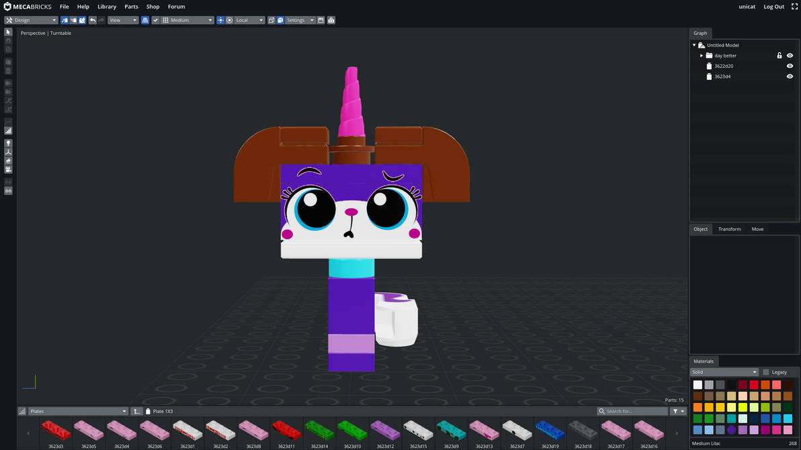
Task: Pick the bright red color swatch
Action: coord(754,385)
